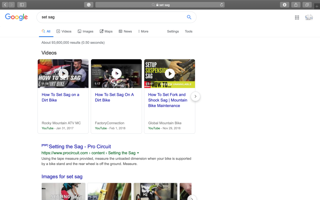Reload the page with the refresh icon

click(x=222, y=5)
